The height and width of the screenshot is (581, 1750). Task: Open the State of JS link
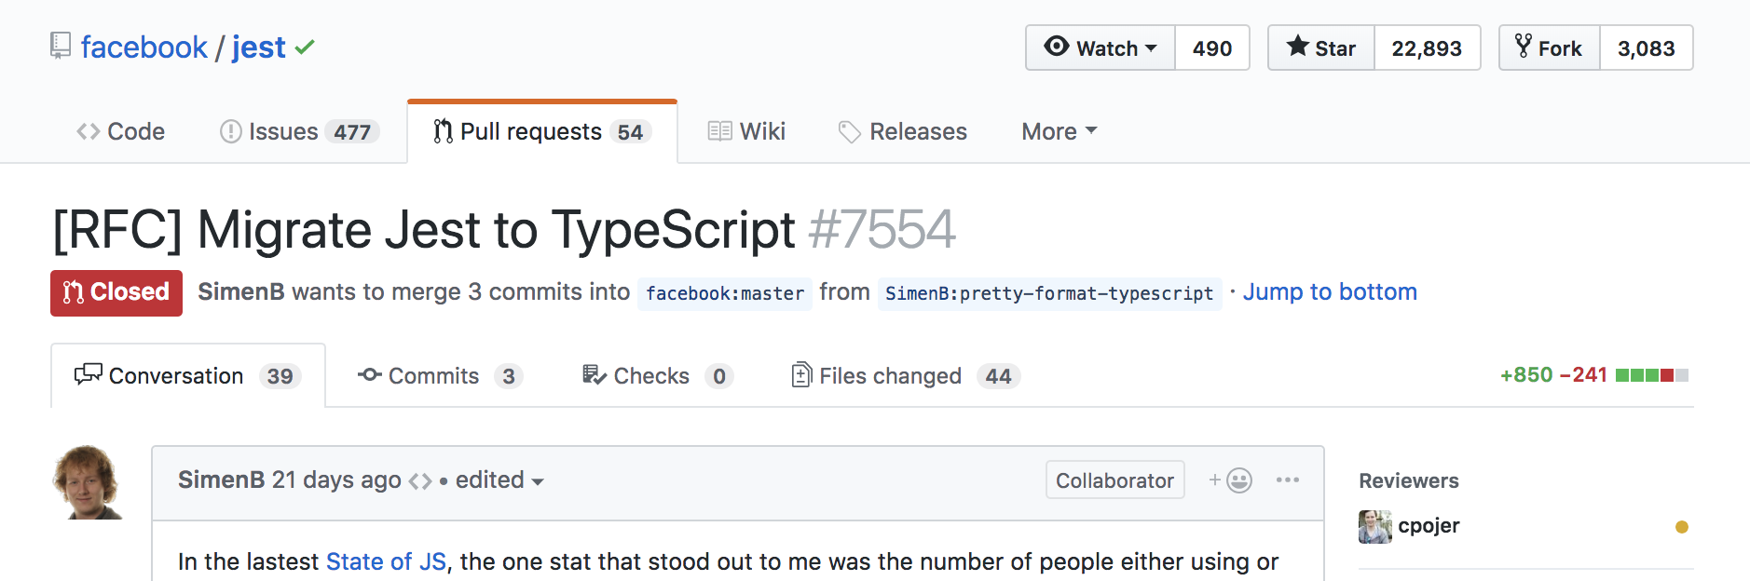(386, 561)
